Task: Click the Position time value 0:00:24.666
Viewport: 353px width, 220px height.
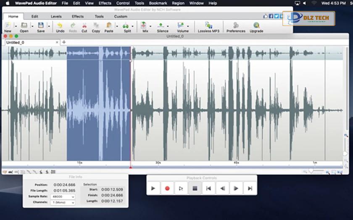Action: 64,185
